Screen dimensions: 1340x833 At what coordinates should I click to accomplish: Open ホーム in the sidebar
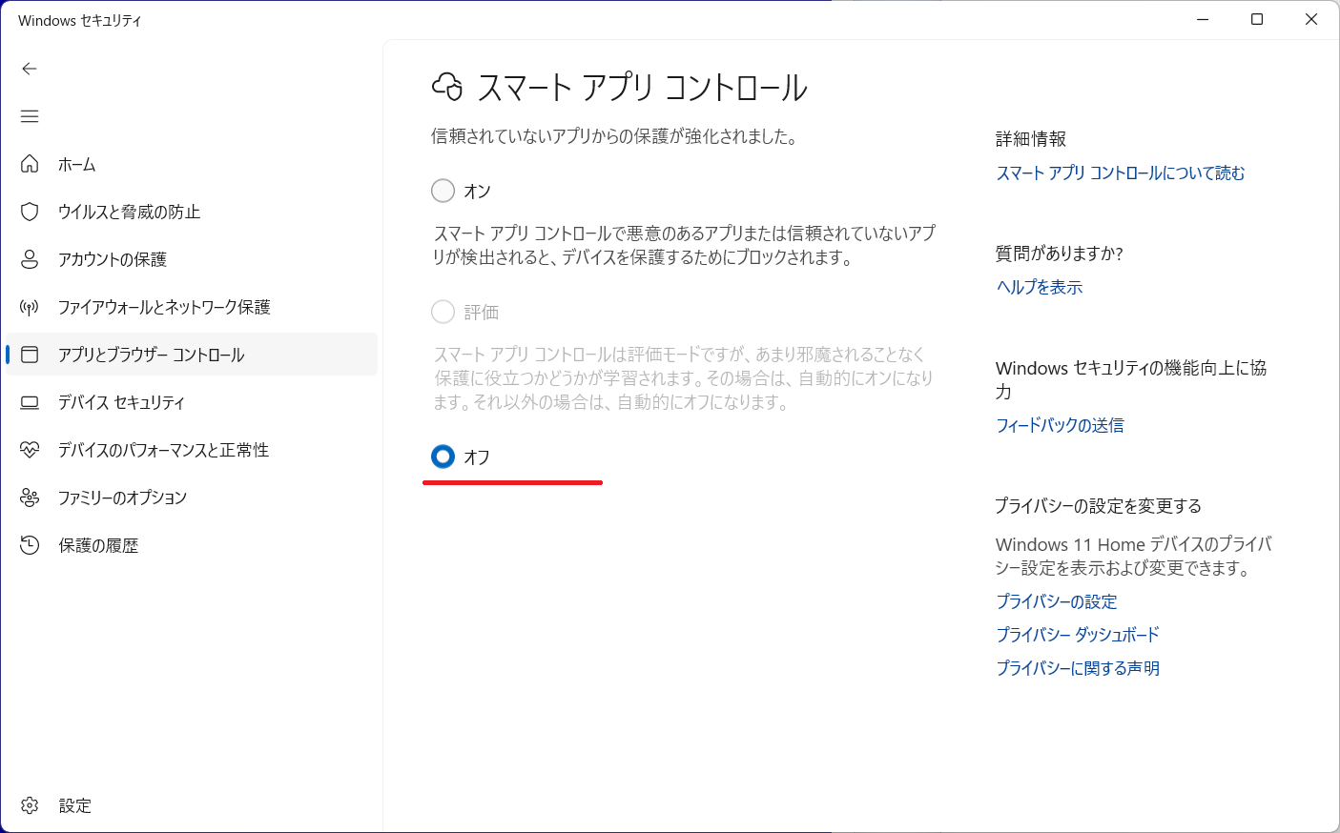tap(192, 164)
